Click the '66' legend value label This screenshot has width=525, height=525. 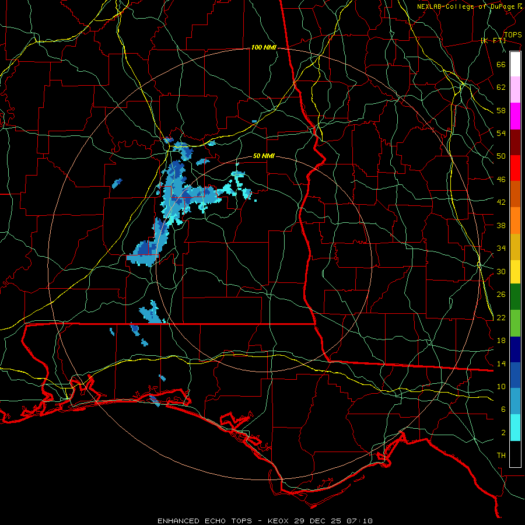(x=501, y=65)
